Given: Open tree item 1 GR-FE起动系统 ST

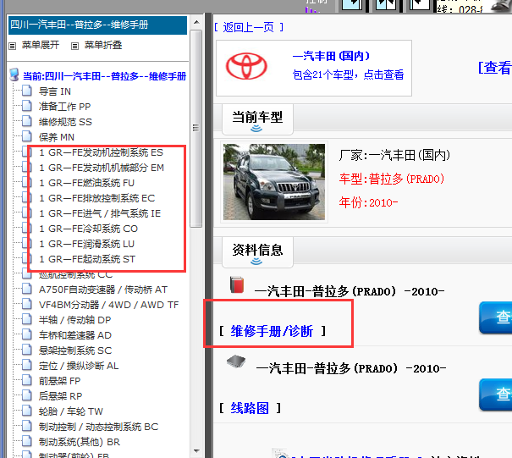Looking at the screenshot, I should (x=87, y=259).
